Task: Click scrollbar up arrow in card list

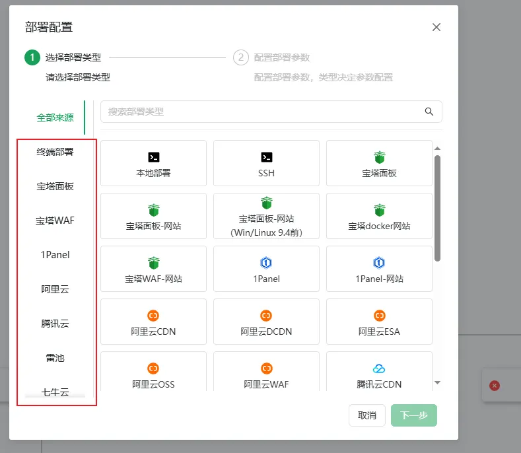Action: [437, 148]
